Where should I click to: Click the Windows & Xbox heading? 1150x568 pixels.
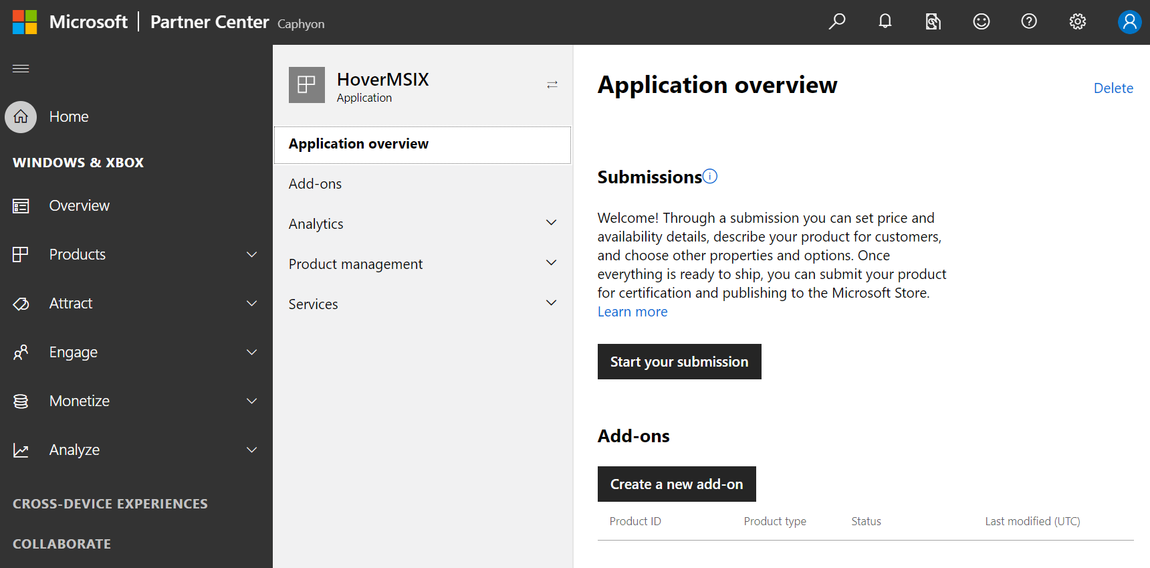(x=78, y=163)
